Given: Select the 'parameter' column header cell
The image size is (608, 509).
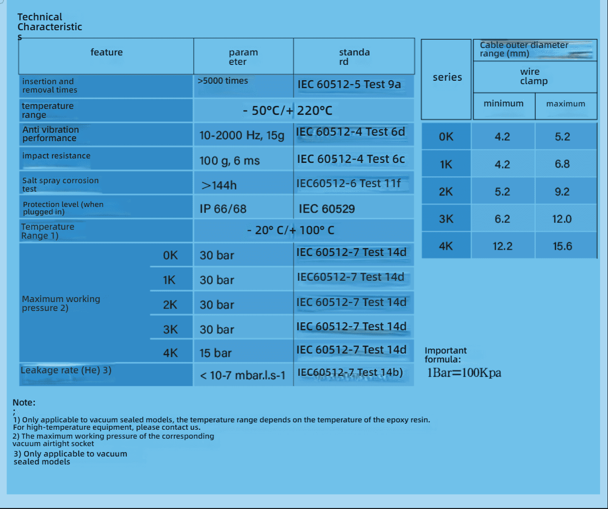Looking at the screenshot, I should click(x=243, y=57).
